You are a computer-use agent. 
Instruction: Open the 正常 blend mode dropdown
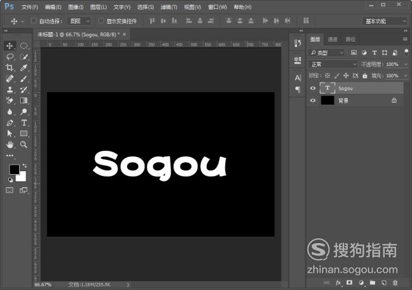[x=333, y=64]
